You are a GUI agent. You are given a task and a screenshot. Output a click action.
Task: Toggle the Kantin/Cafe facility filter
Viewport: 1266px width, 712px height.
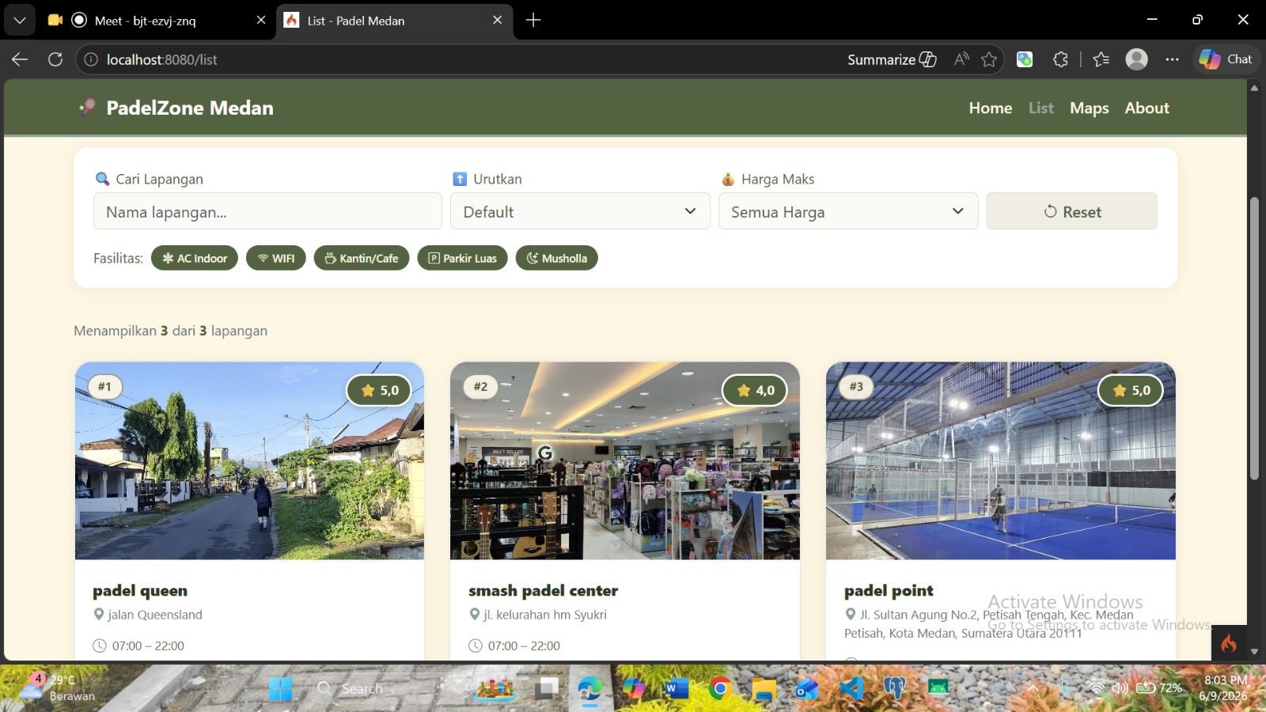coord(362,258)
